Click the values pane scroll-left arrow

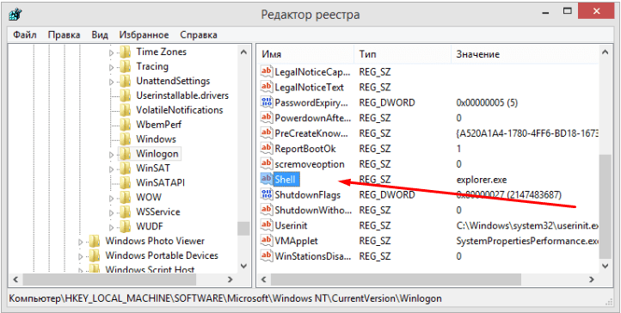pos(263,279)
